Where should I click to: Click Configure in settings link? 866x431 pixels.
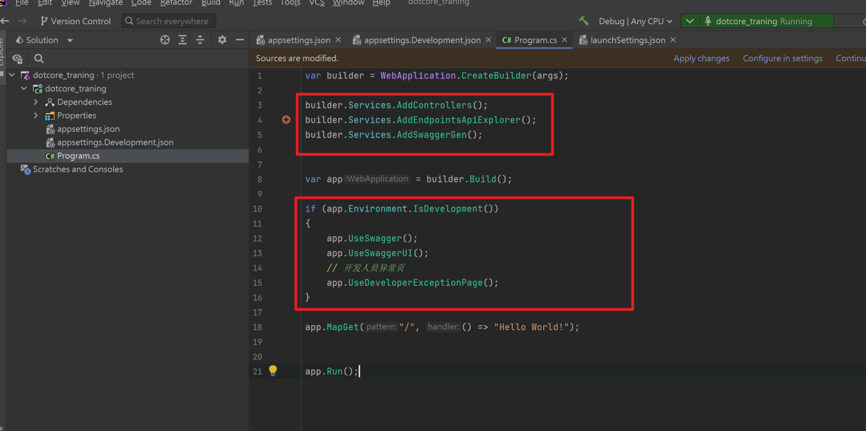782,58
